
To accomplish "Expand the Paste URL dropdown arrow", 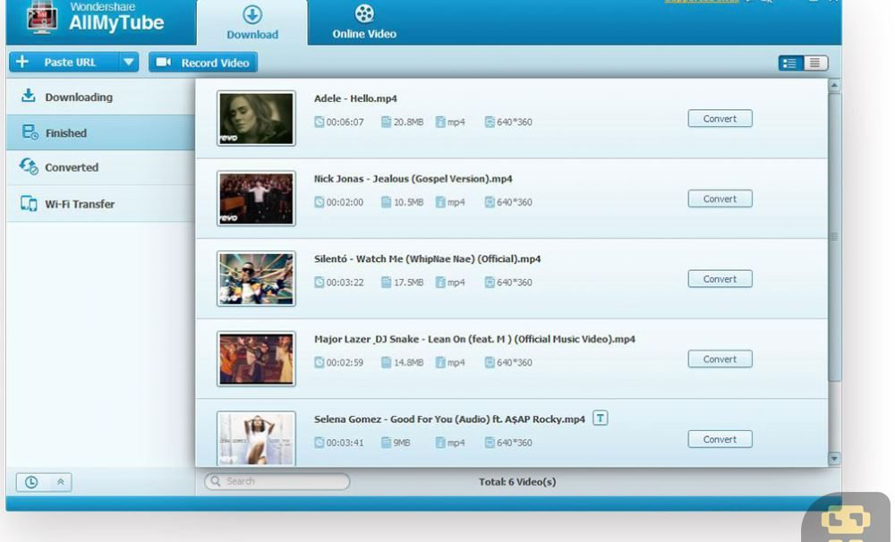I will [129, 63].
